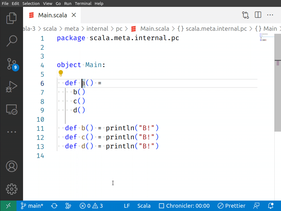Screen dimensions: 281x211
Task: Open the File menu
Action: coord(5,3)
